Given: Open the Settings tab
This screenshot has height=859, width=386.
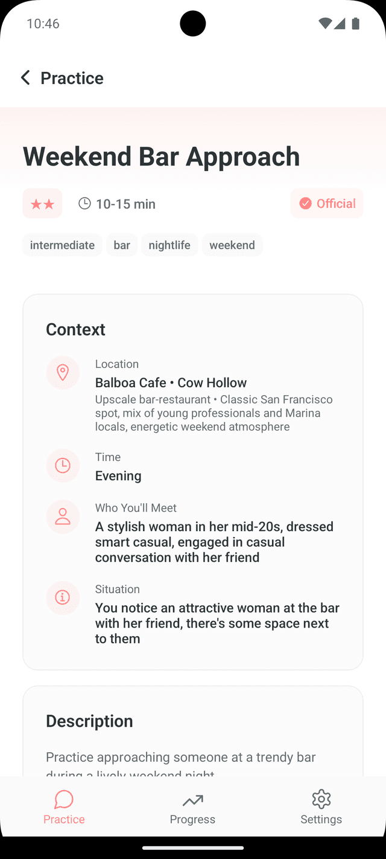Looking at the screenshot, I should (x=321, y=807).
